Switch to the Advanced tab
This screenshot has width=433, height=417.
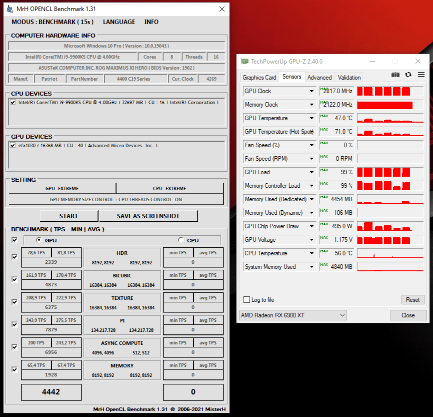319,78
